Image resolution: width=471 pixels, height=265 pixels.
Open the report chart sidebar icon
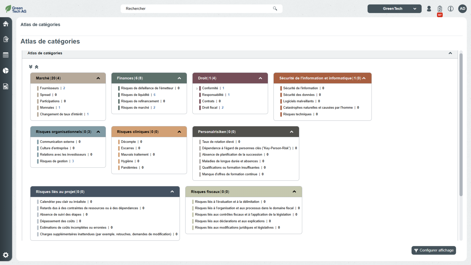click(6, 86)
